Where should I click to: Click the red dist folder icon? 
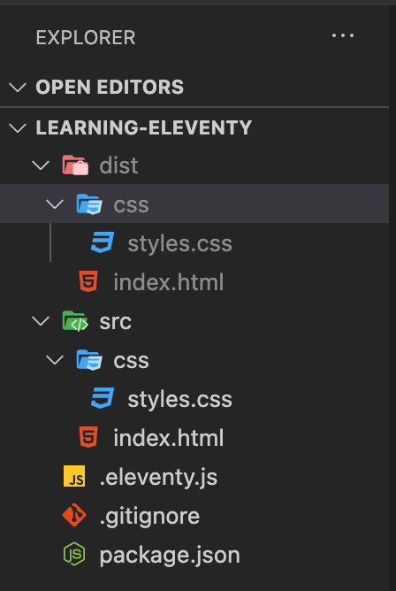pyautogui.click(x=75, y=165)
